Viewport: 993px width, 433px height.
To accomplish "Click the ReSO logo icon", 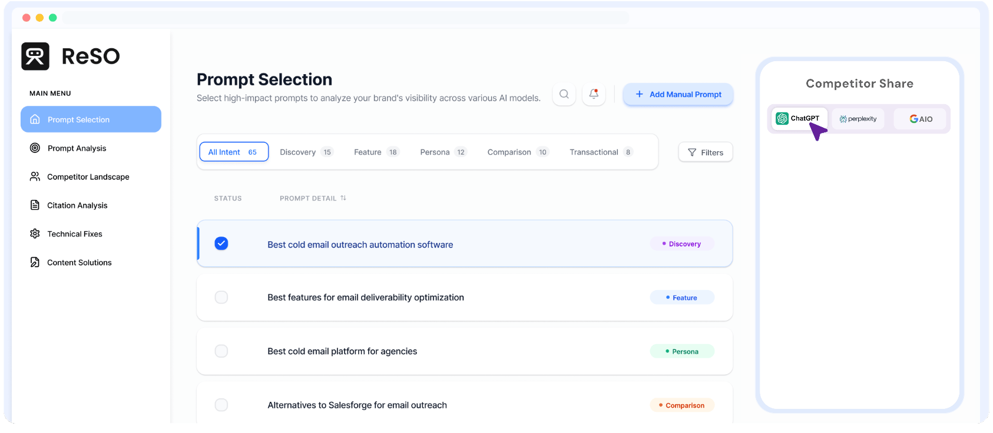I will pyautogui.click(x=35, y=55).
